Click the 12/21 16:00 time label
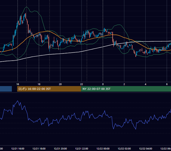 [18, 148]
